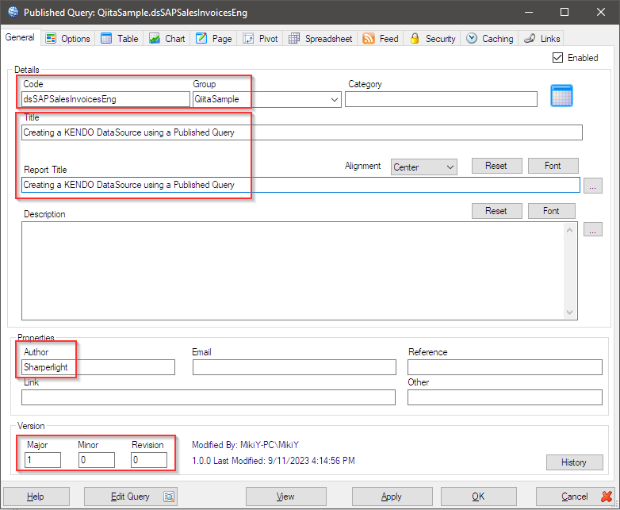Click the View button
Image resolution: width=620 pixels, height=510 pixels.
pyautogui.click(x=286, y=497)
